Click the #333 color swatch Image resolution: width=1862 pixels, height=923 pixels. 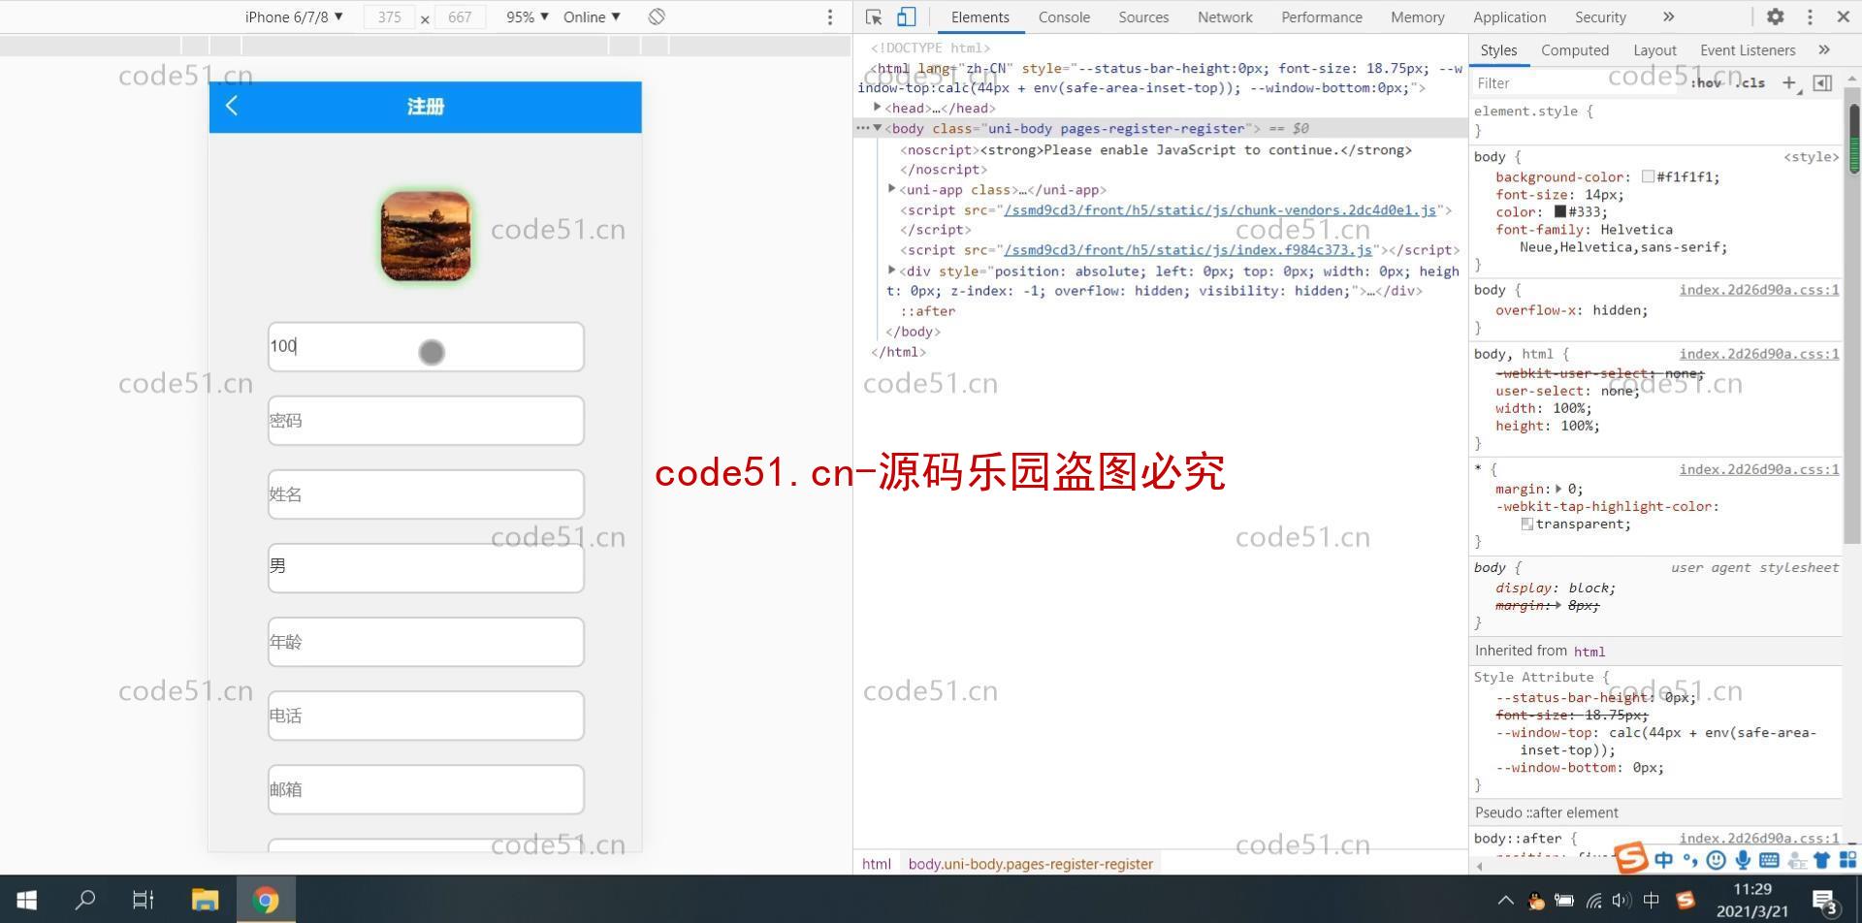pyautogui.click(x=1560, y=211)
